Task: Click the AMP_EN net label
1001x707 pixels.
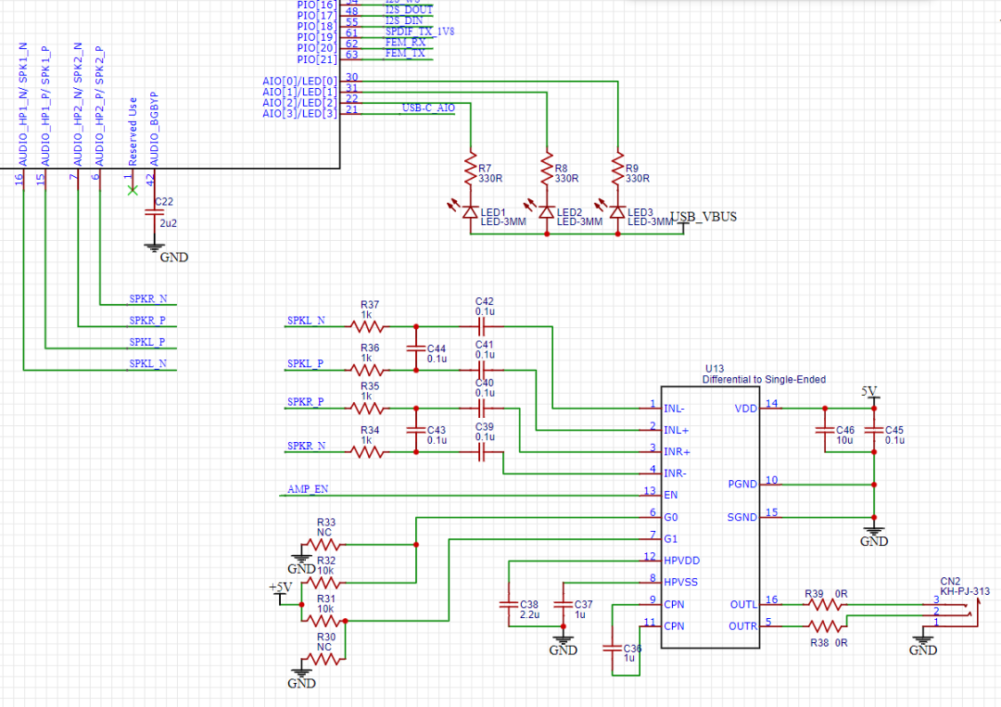Action: [x=308, y=489]
